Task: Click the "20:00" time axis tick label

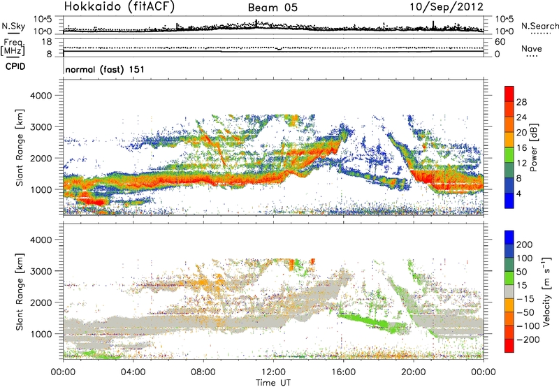Action: 414,372
